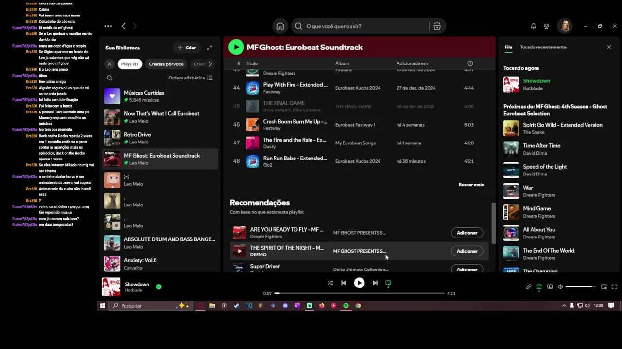The image size is (622, 349).
Task: Expand Sua Biblioteca to full view
Action: click(209, 48)
